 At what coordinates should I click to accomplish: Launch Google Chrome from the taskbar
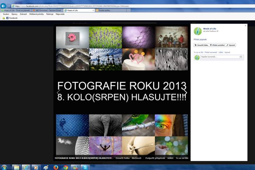(66, 167)
